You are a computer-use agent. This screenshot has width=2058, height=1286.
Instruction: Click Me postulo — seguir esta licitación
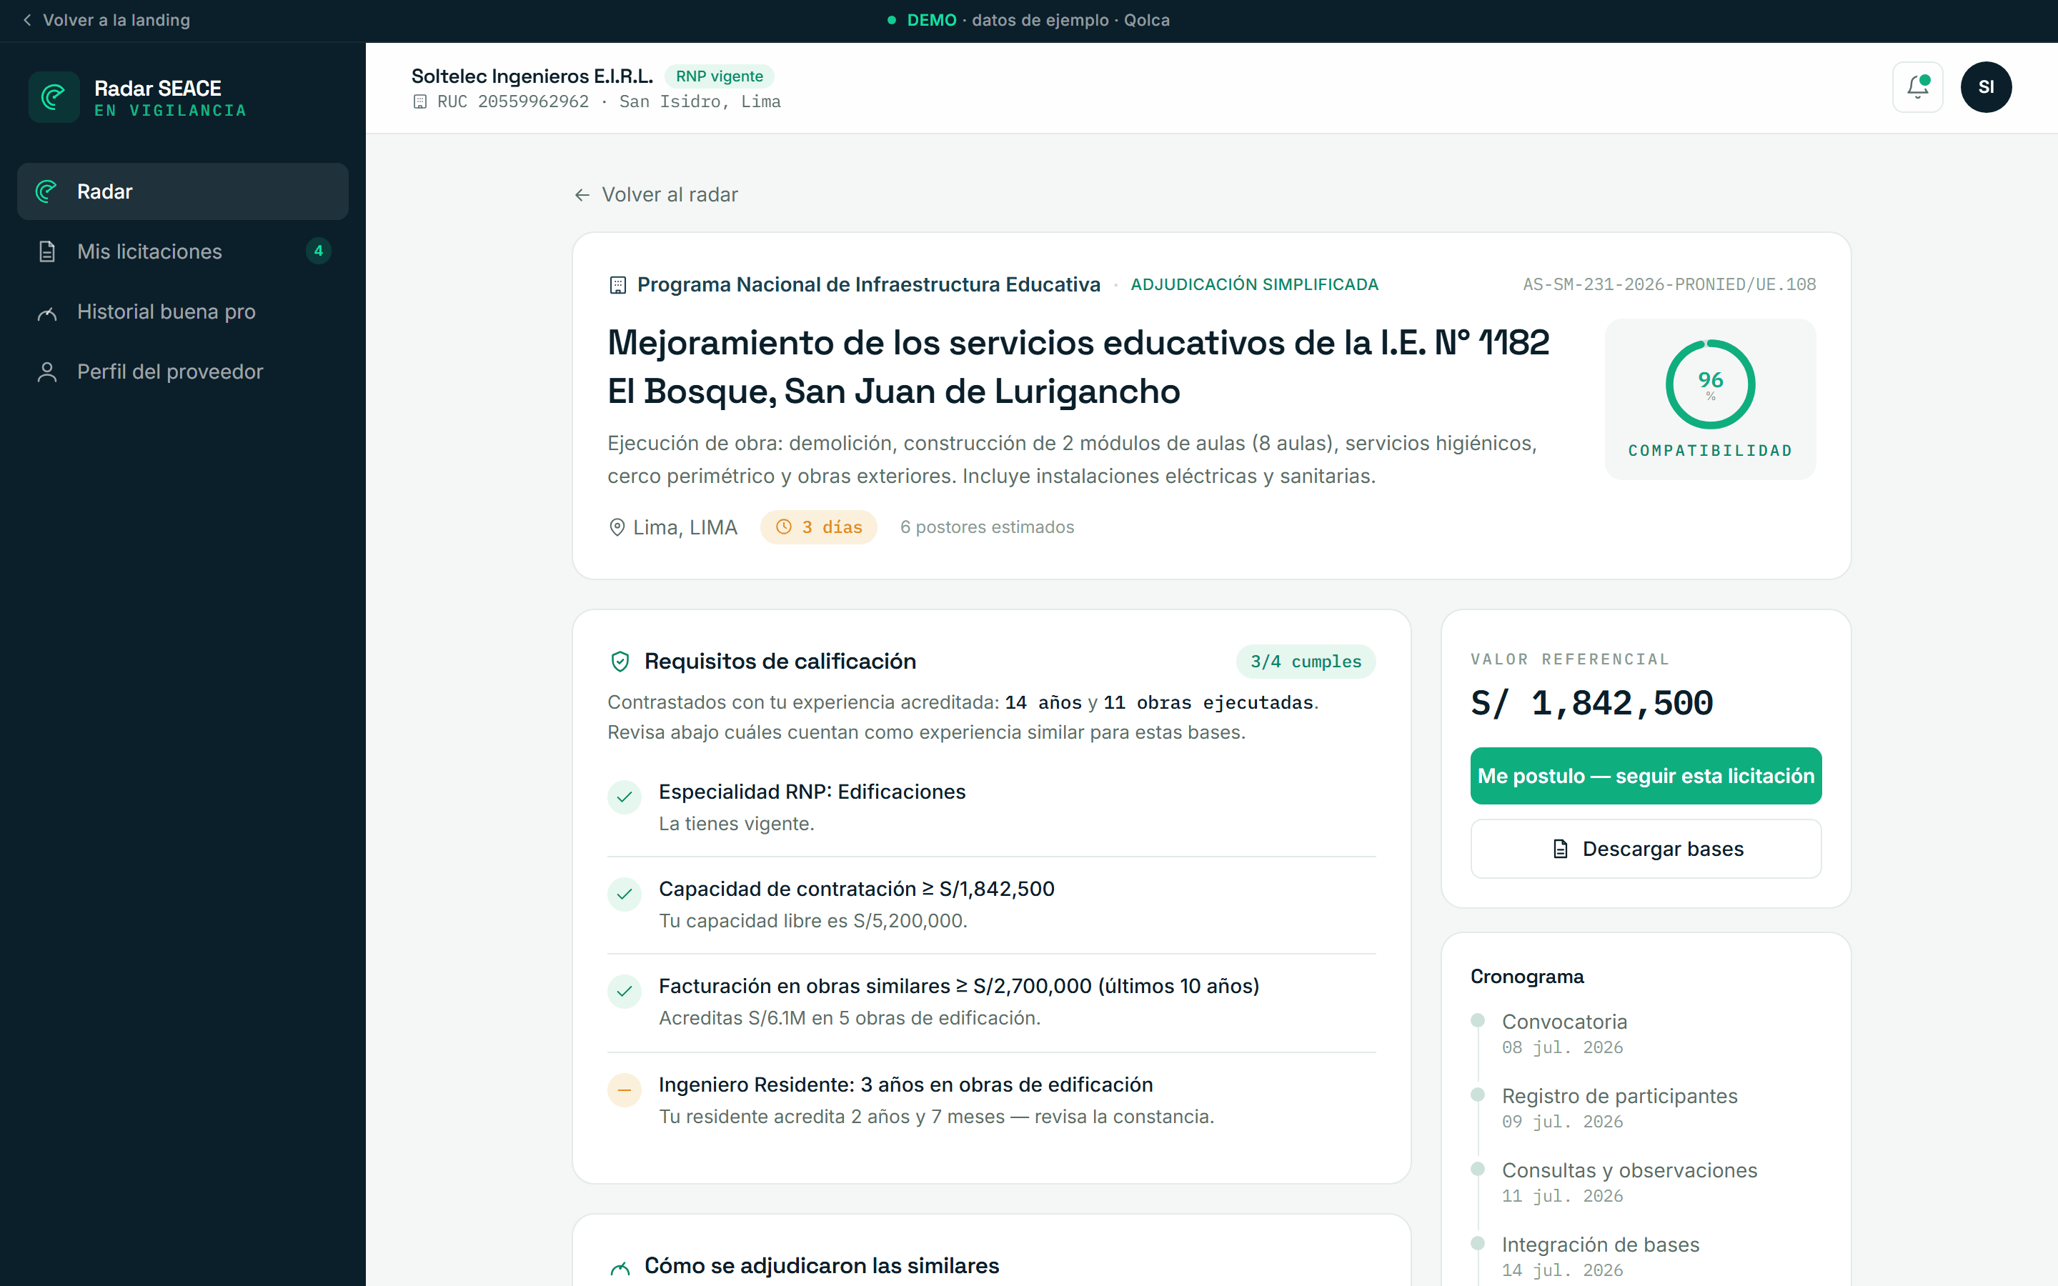click(1646, 776)
